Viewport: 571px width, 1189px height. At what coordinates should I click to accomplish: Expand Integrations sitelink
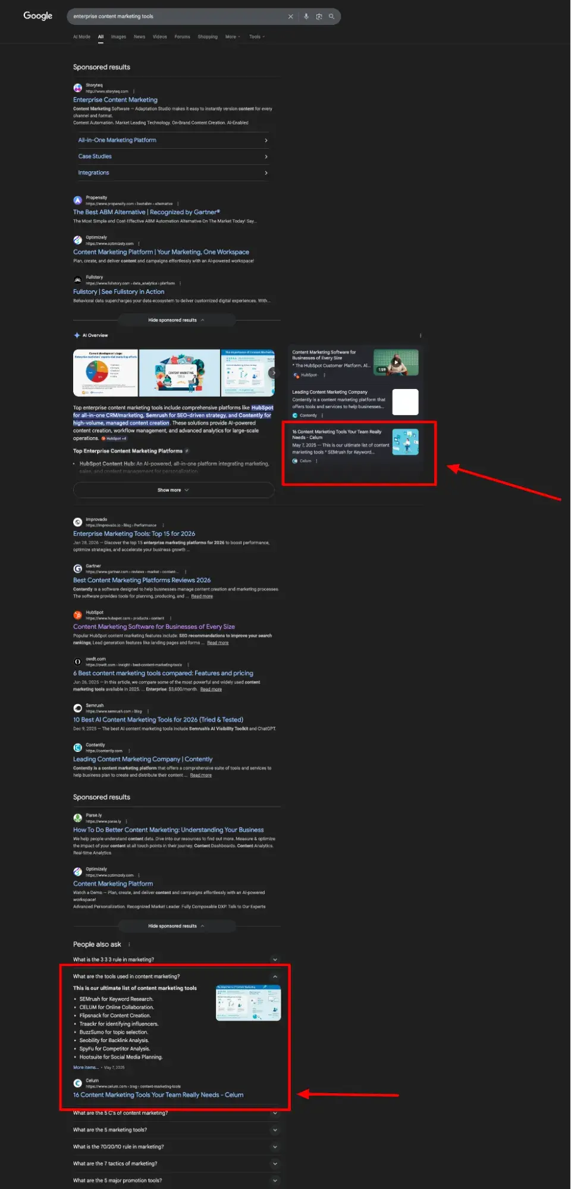(x=172, y=172)
